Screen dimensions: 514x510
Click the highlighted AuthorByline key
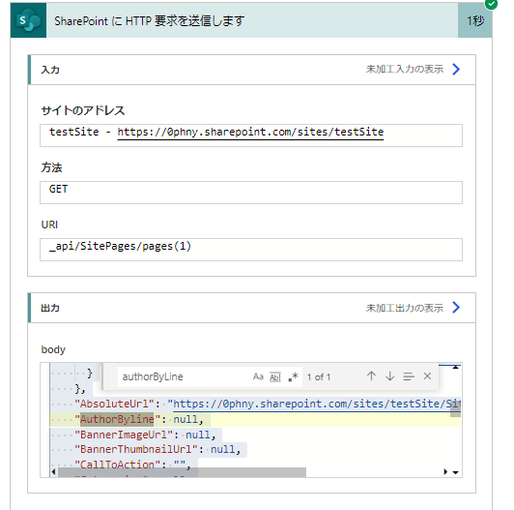pos(117,419)
